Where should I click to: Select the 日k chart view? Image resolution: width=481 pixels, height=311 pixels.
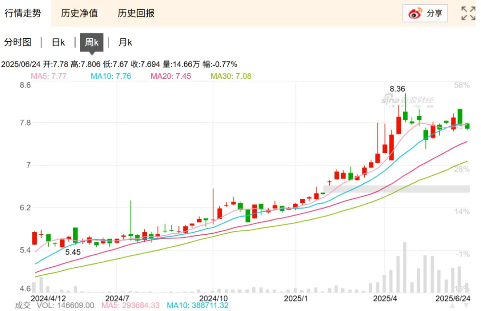coord(58,42)
